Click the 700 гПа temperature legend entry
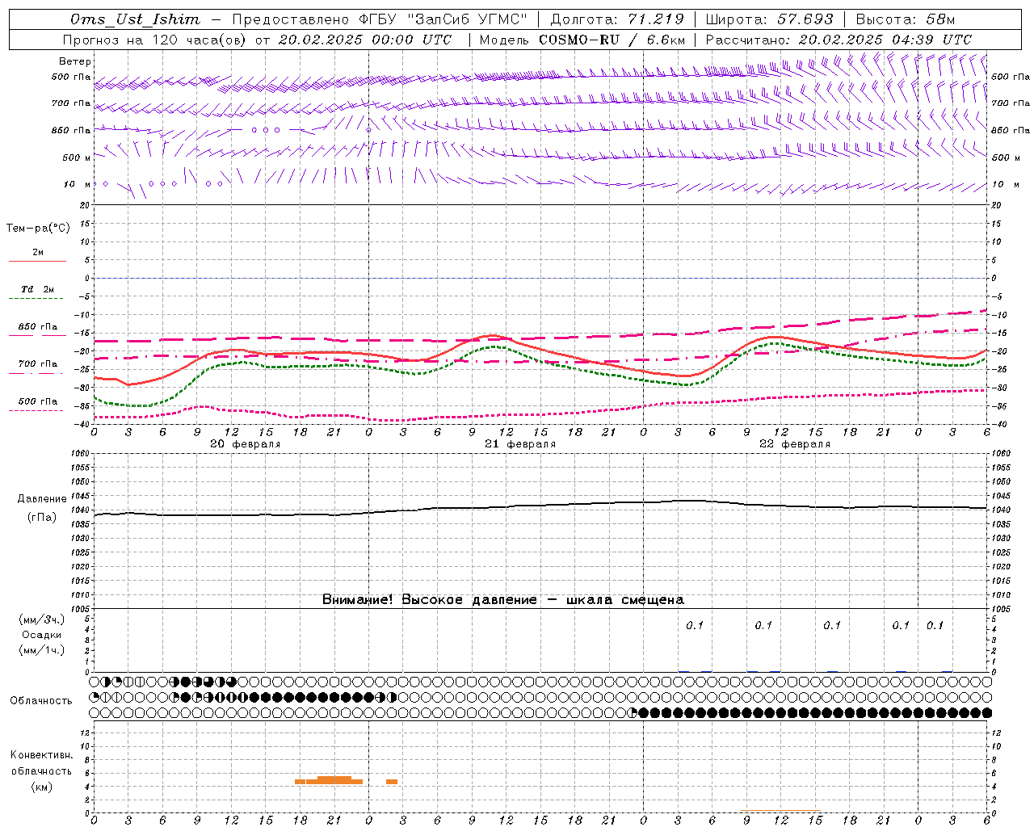The height and width of the screenshot is (827, 1034). 37,364
